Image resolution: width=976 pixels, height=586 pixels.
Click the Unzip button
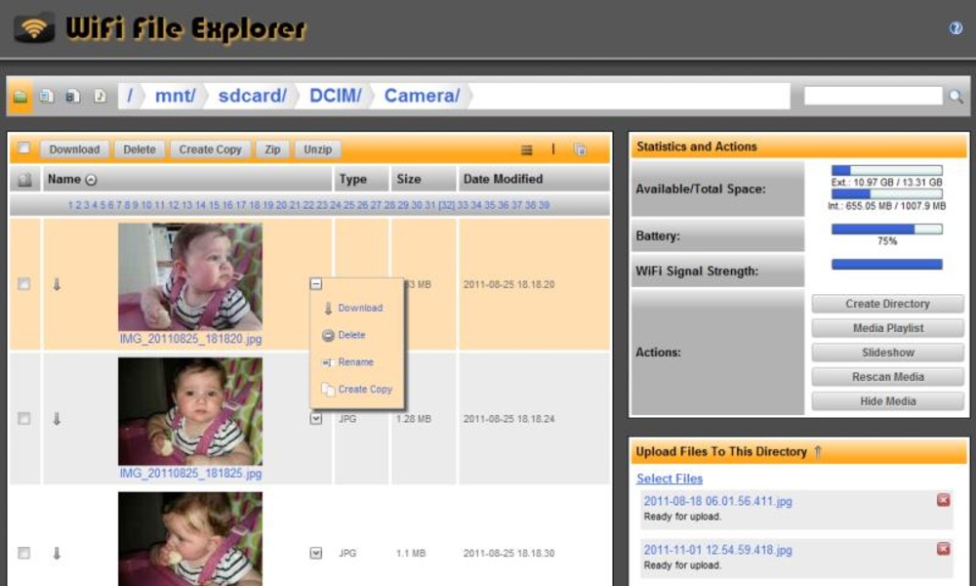tap(317, 149)
